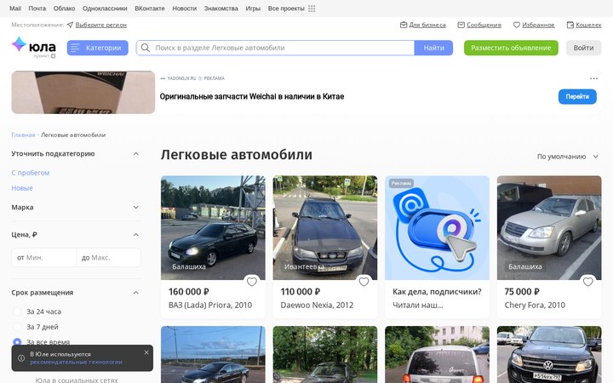Click the wallet icon
The image size is (613, 383).
click(570, 25)
